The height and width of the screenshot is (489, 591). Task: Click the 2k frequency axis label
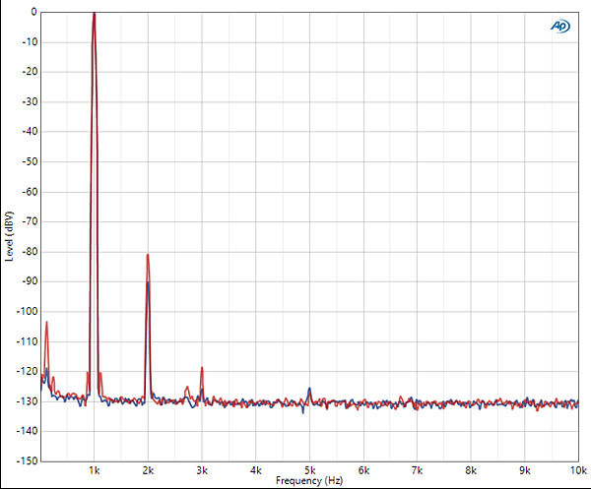coord(148,470)
